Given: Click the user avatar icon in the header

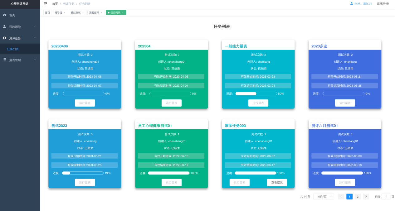Looking at the screenshot, I should tap(352, 4).
